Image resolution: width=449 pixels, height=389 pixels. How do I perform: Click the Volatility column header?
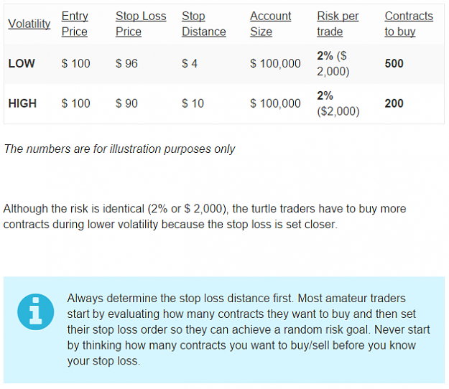[x=29, y=24]
